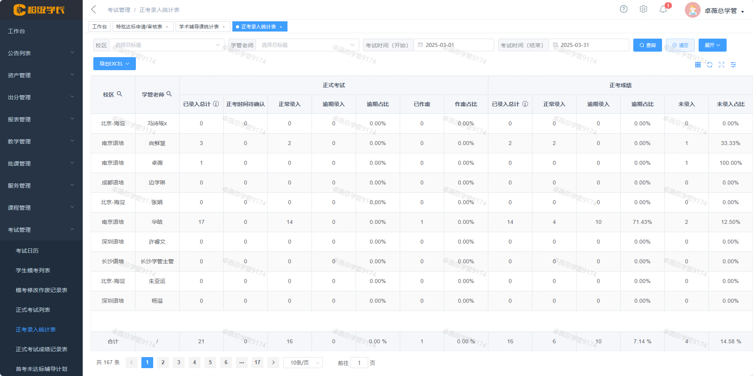This screenshot has height=376, width=753.
Task: Open the 10条/页 page size selector
Action: [302, 363]
